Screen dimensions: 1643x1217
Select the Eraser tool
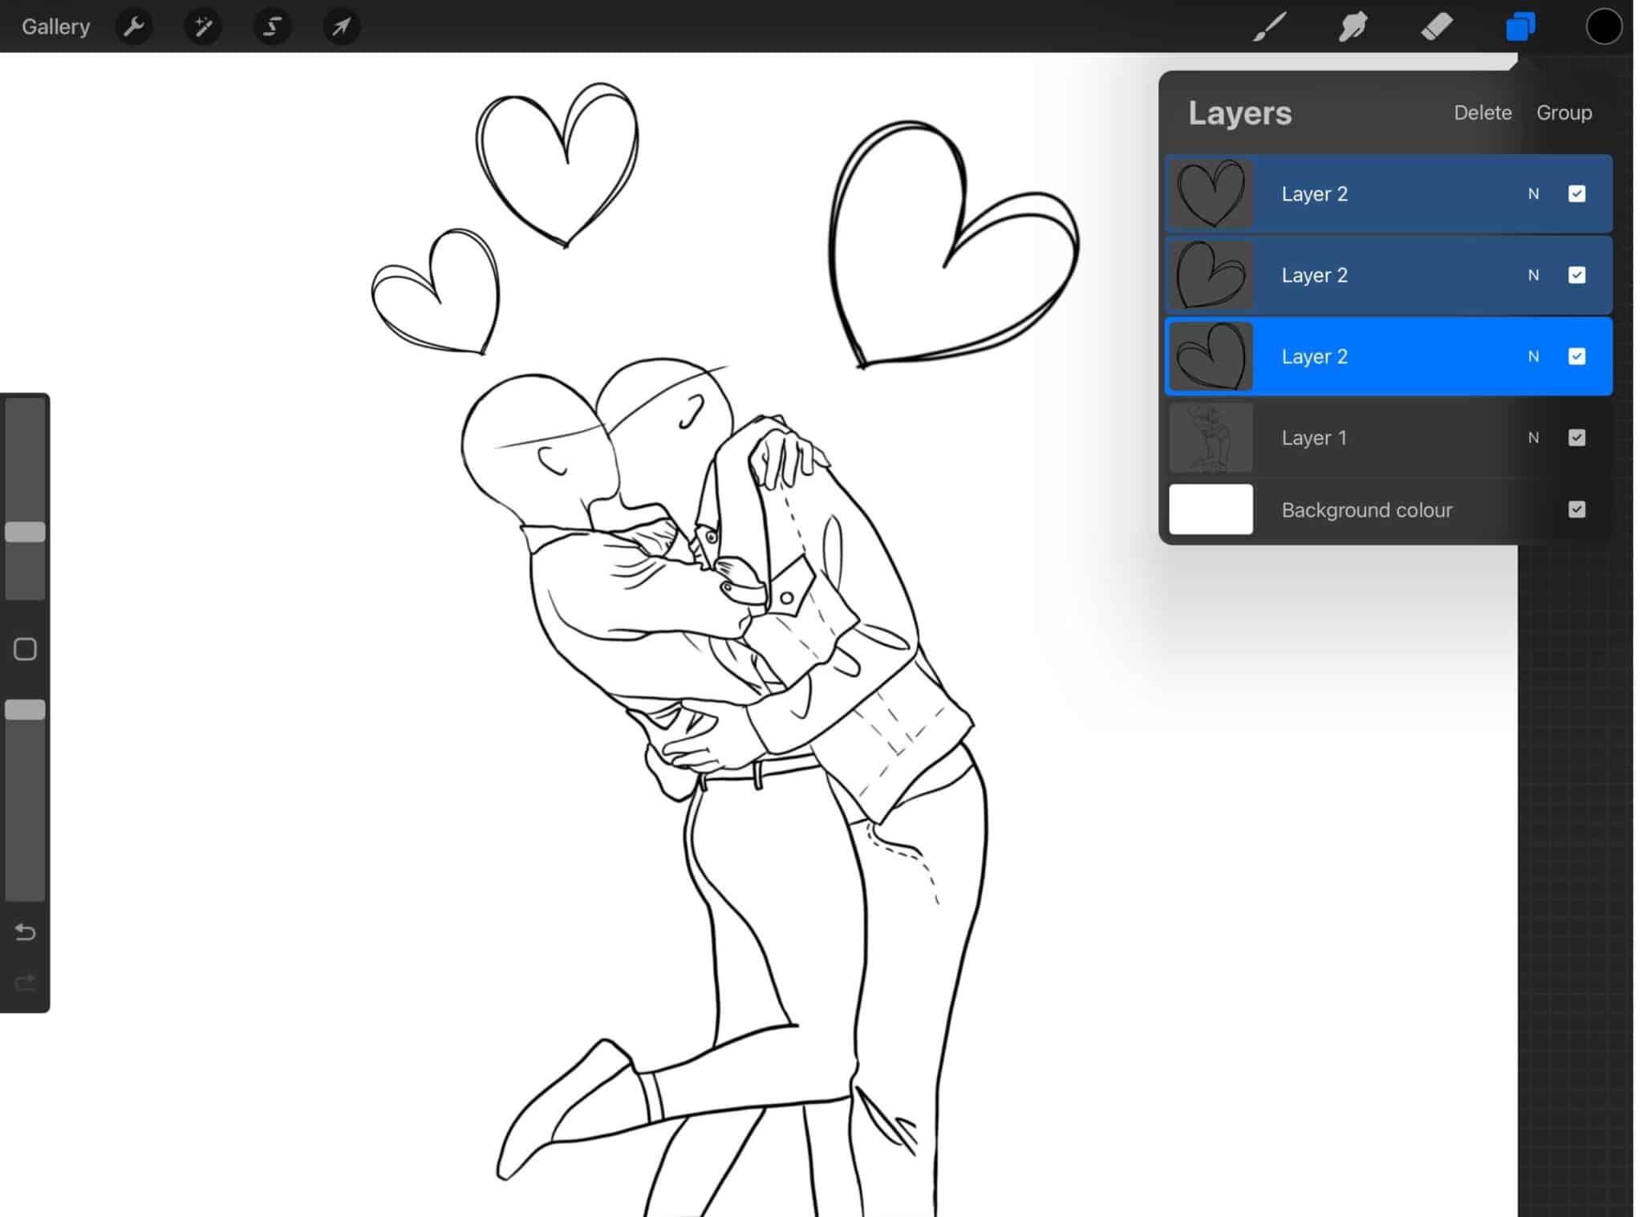[x=1438, y=26]
